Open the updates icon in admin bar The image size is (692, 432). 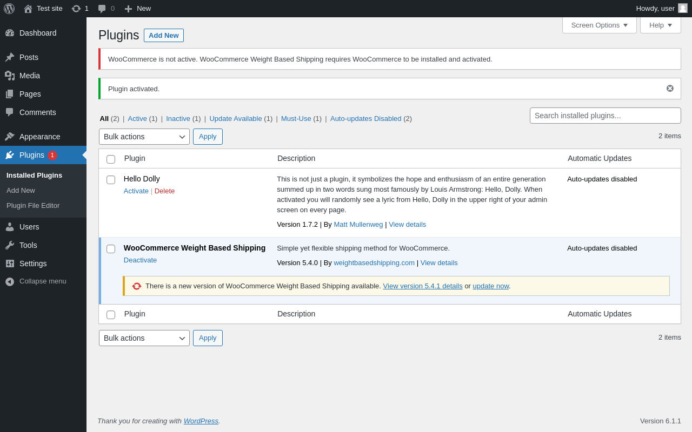[76, 9]
